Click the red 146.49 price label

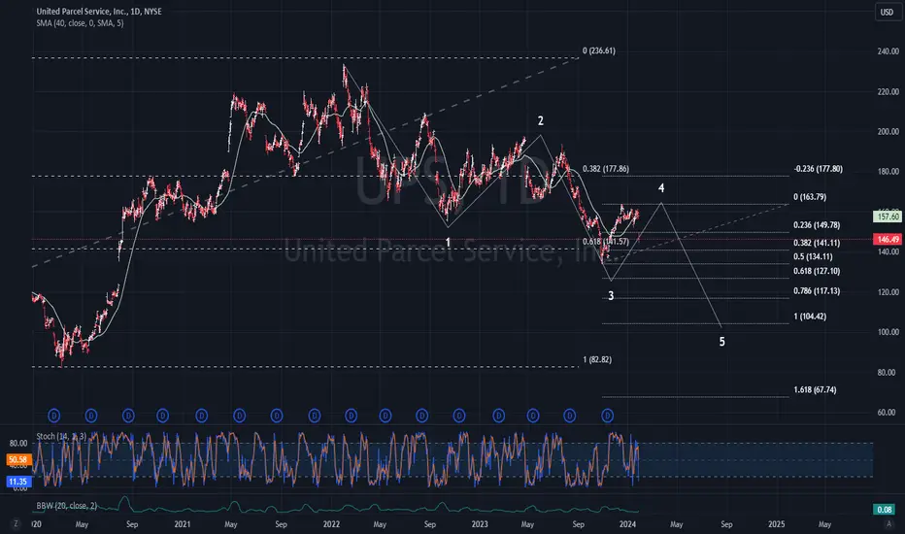(x=888, y=239)
